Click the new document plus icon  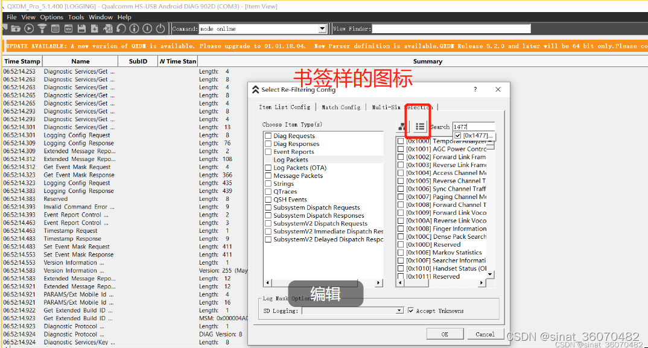[x=95, y=28]
